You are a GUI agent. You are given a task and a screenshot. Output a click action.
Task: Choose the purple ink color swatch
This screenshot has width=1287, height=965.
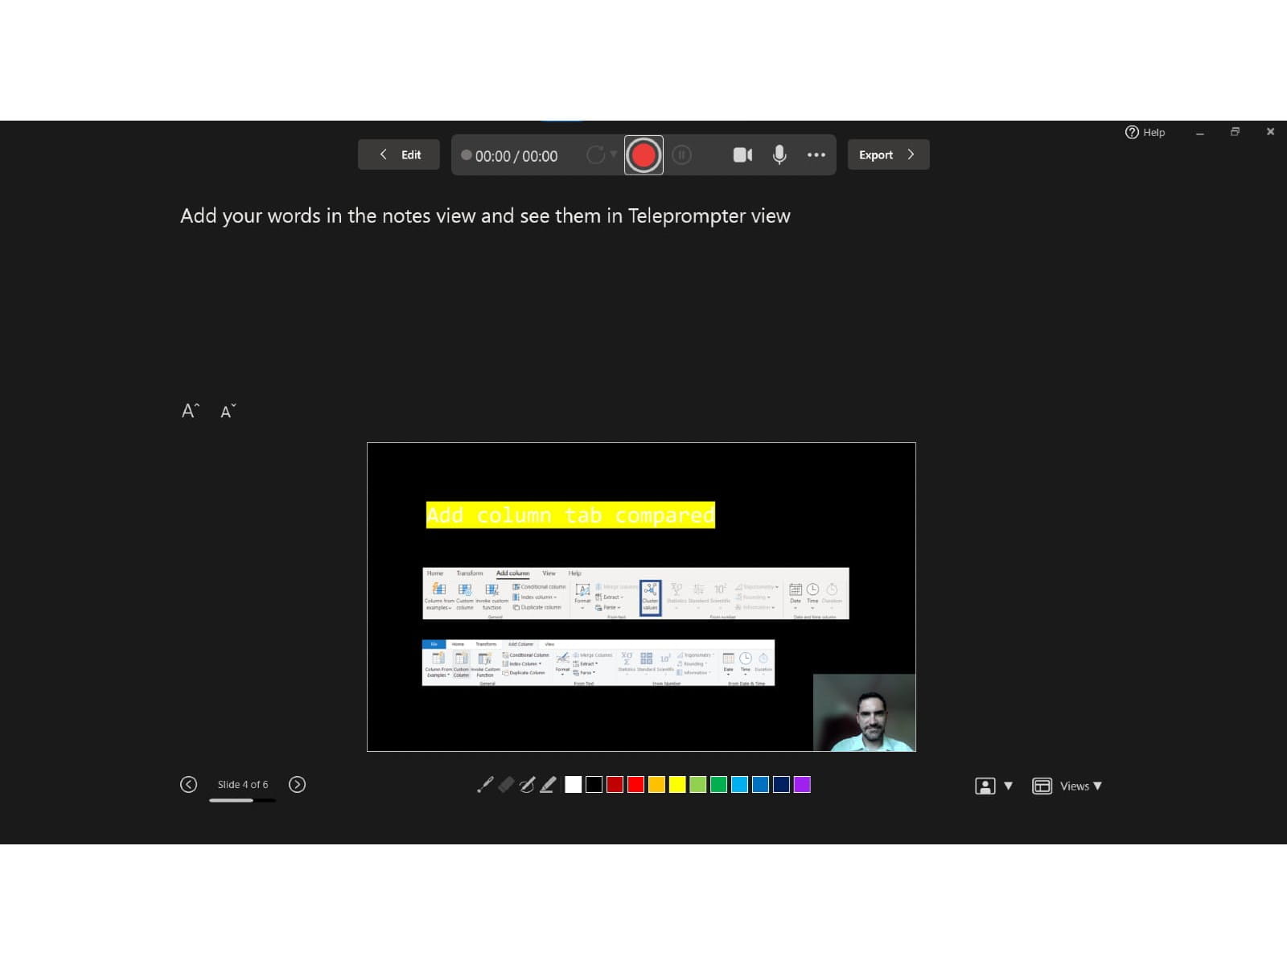coord(802,785)
